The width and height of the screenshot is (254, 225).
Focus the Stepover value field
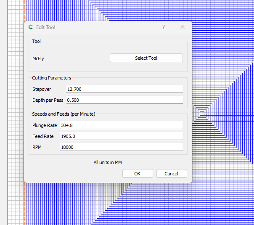pos(124,89)
